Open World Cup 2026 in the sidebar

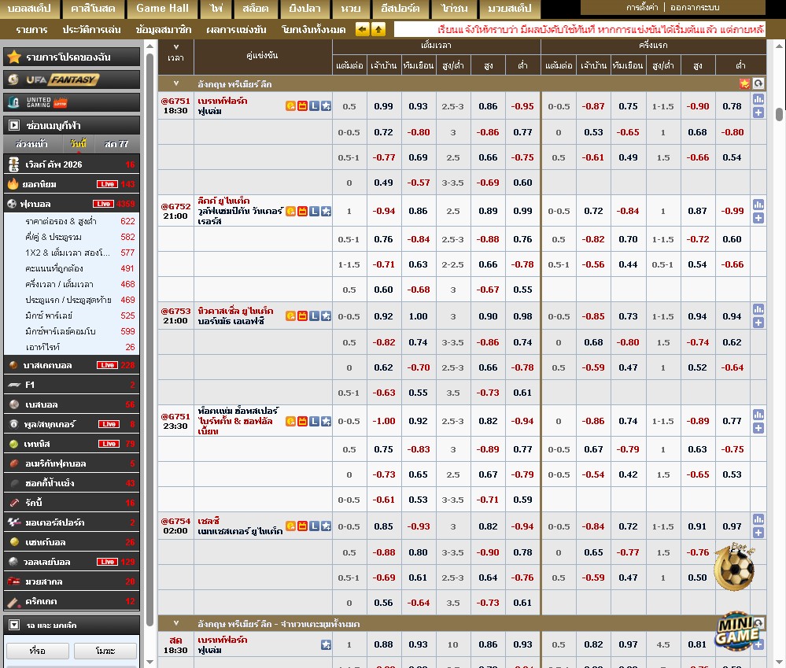72,164
